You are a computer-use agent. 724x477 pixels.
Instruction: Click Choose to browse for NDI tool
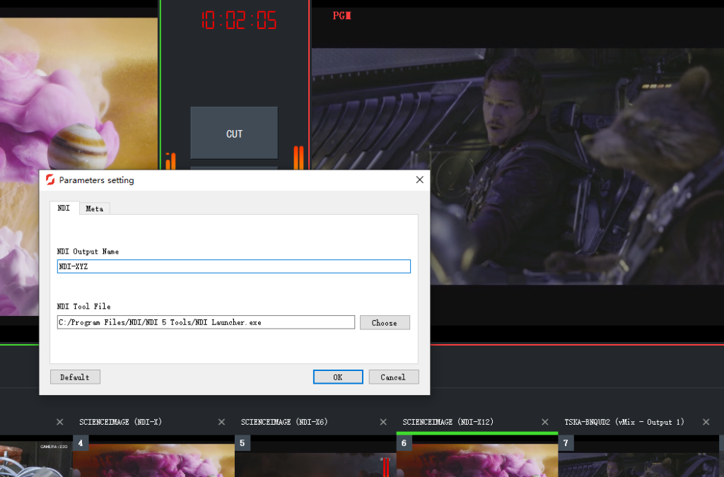[385, 323]
